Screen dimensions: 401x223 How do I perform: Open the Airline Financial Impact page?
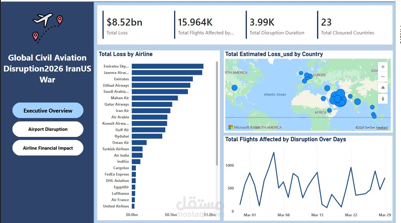point(48,148)
